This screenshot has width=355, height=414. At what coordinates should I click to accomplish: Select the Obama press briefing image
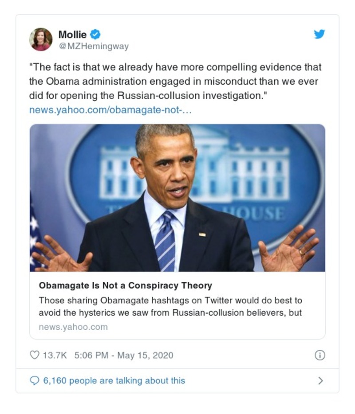coord(177,199)
